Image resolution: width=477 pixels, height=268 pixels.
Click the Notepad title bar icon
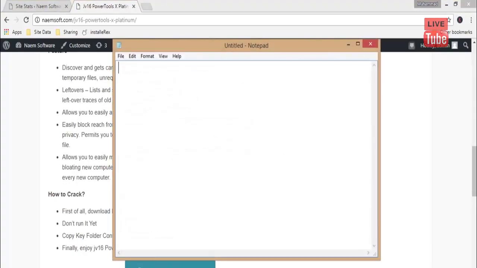[119, 45]
